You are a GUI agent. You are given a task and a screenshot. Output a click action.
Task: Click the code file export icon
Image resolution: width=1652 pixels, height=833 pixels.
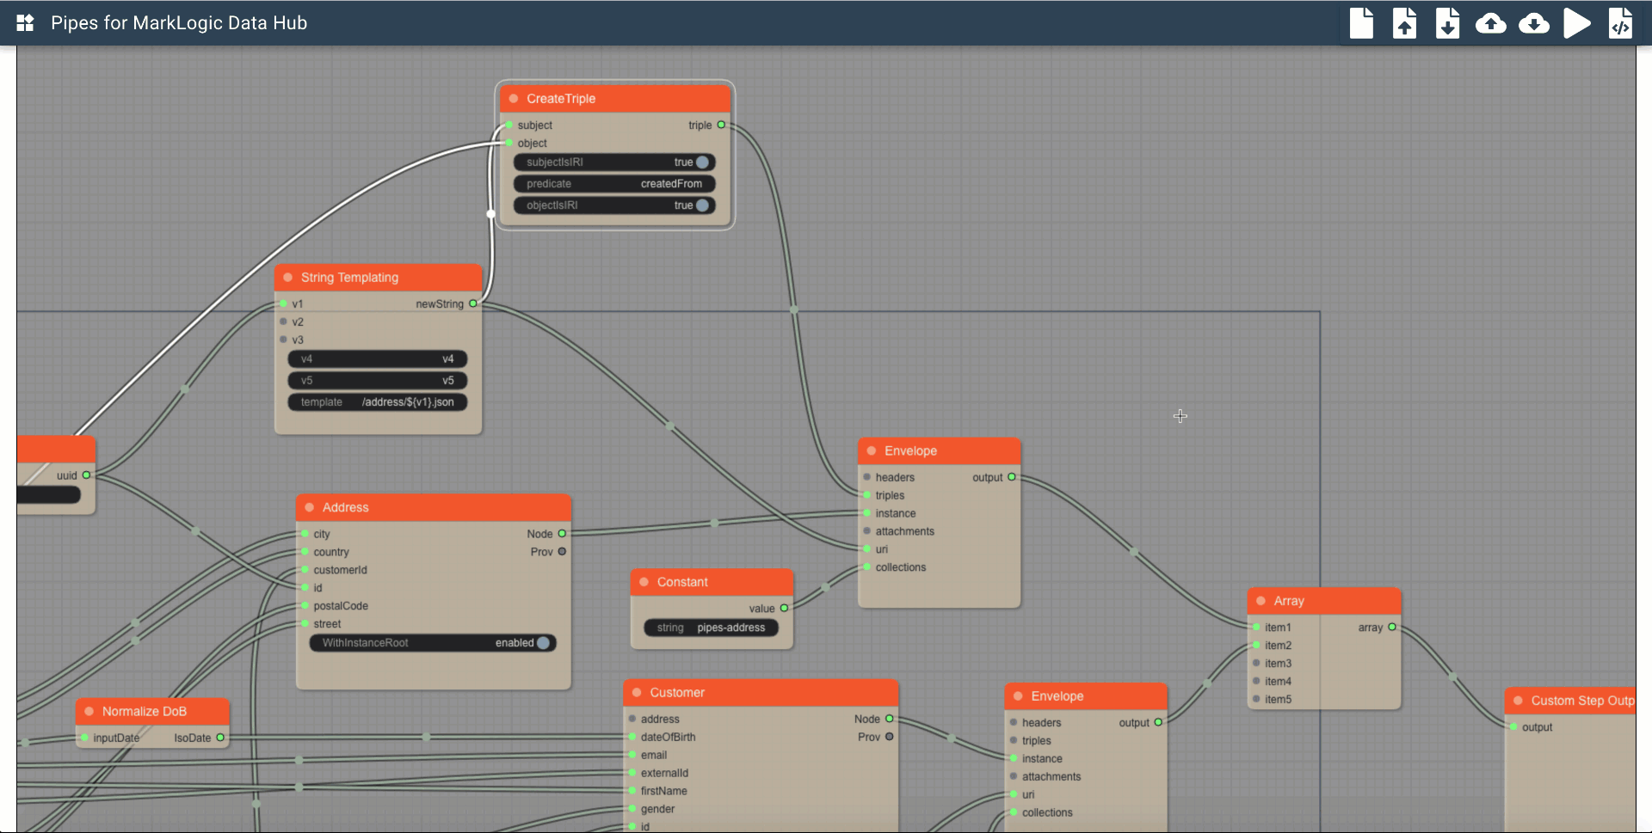pos(1620,23)
